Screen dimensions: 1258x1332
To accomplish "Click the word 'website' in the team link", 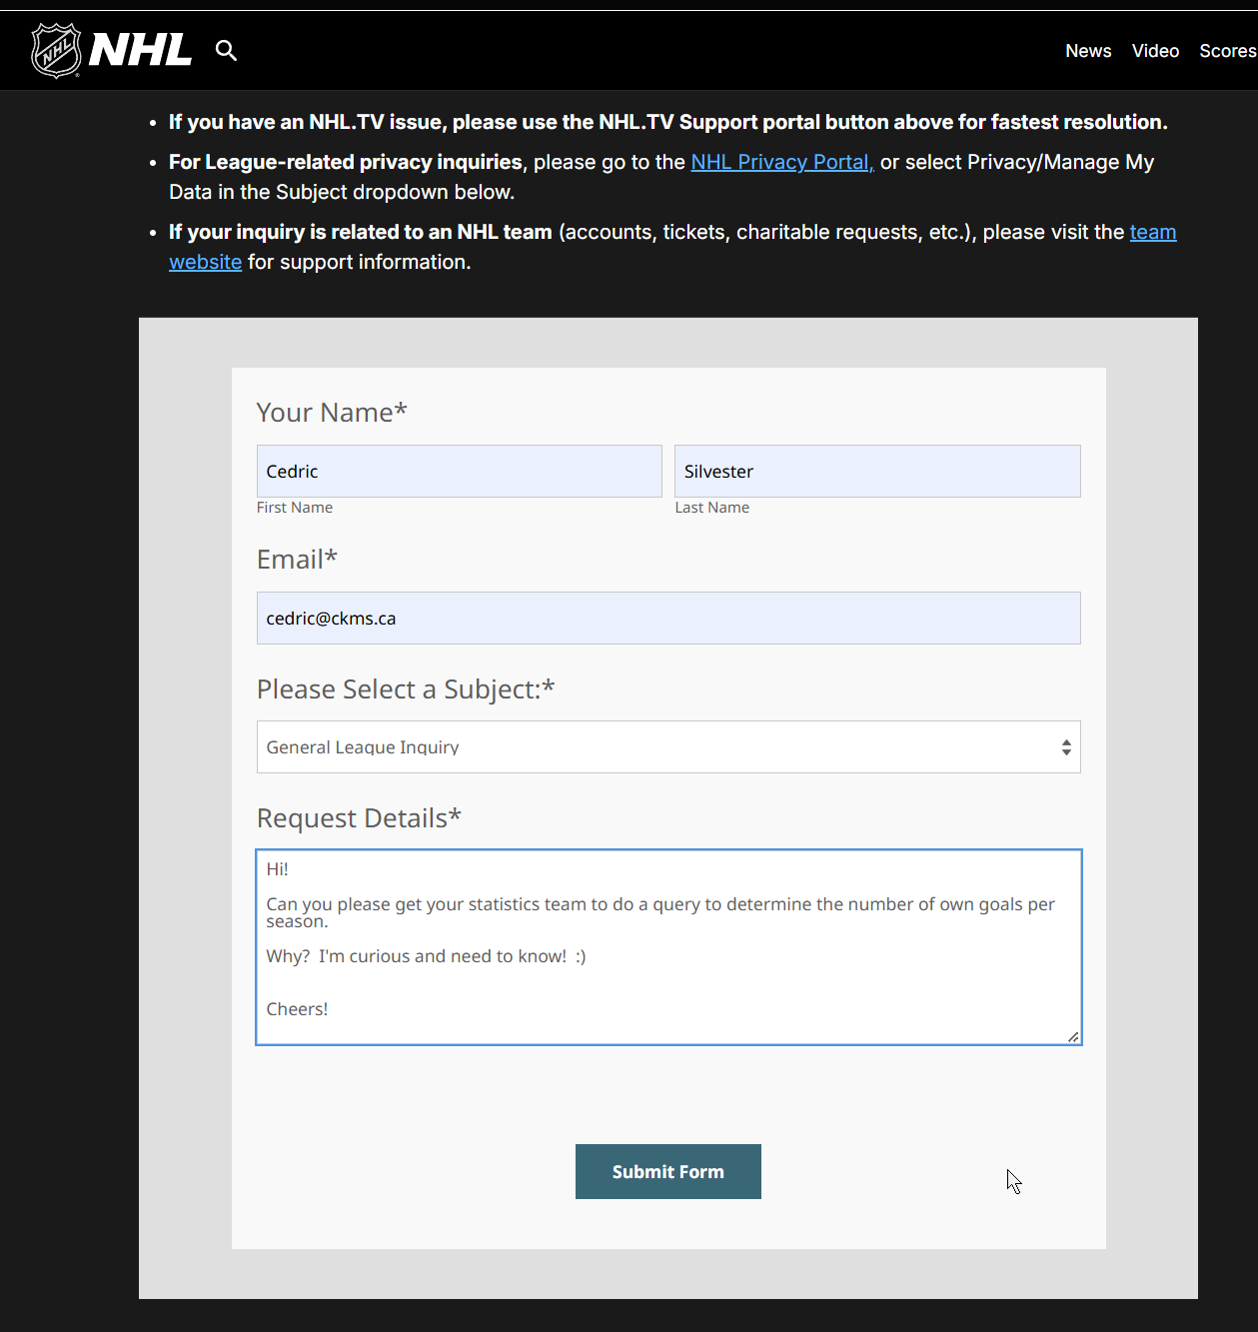I will tap(205, 262).
